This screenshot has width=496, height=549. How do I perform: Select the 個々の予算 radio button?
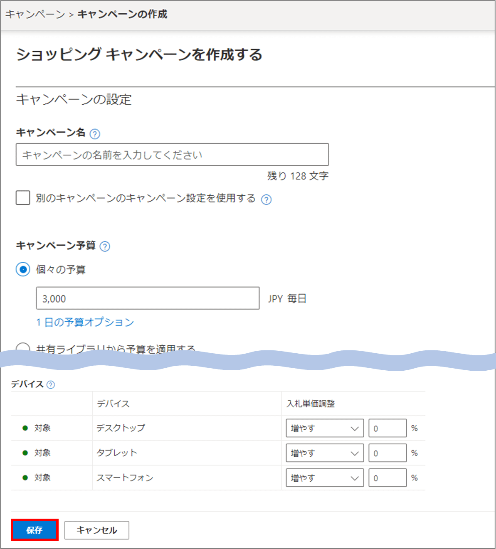23,270
